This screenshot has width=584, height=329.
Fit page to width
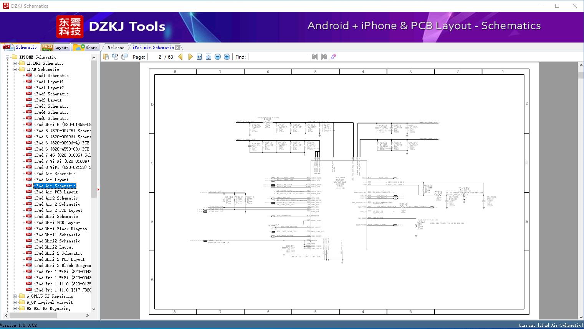tap(199, 57)
